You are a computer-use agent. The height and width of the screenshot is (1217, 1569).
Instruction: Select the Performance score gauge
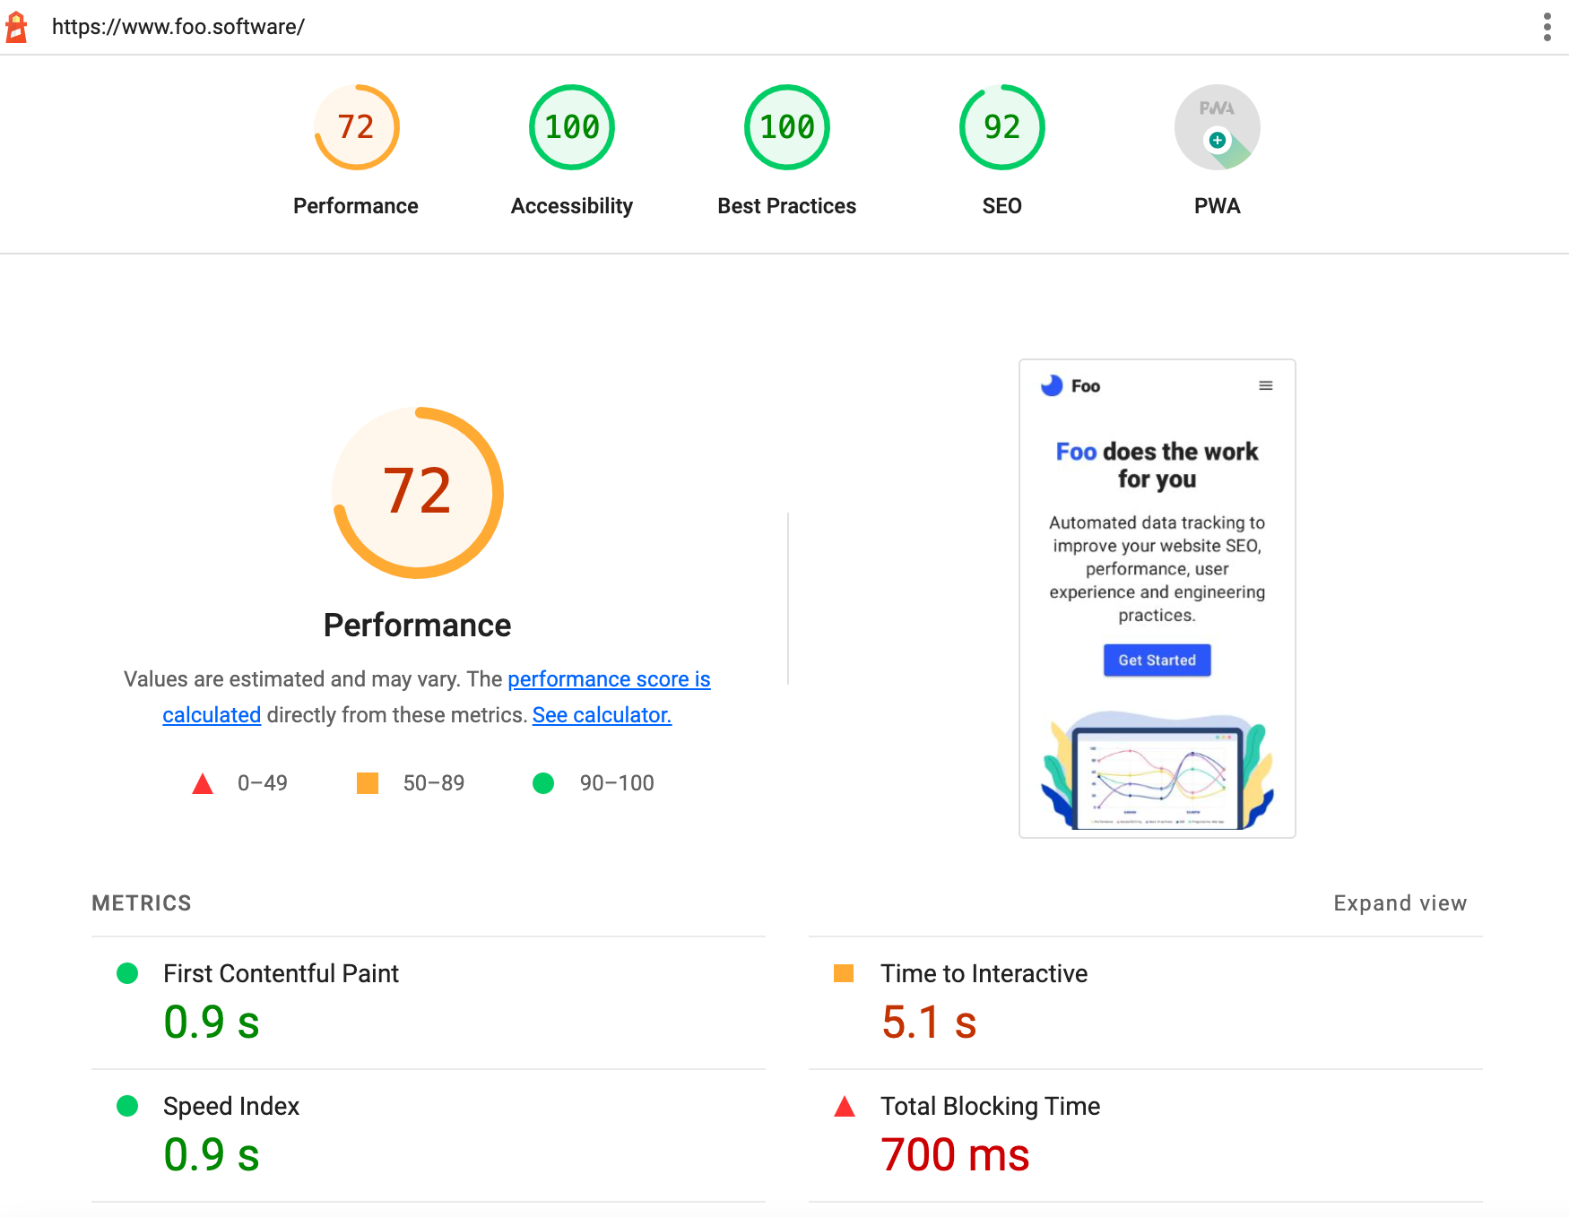[x=355, y=126]
